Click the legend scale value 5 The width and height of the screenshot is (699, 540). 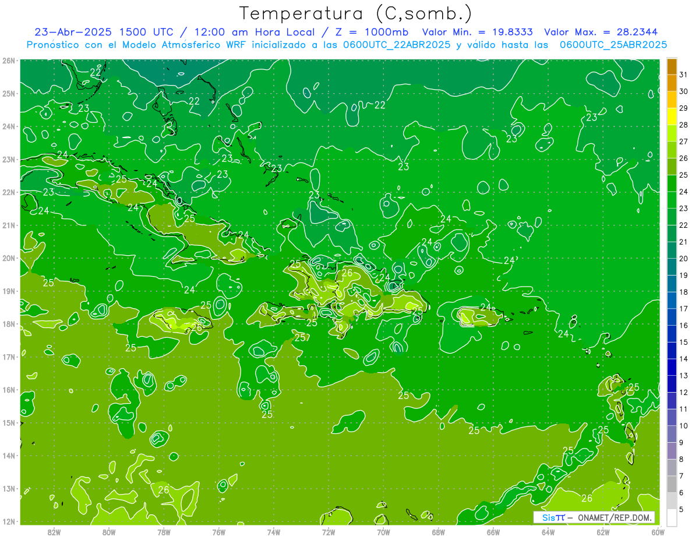pos(681,510)
